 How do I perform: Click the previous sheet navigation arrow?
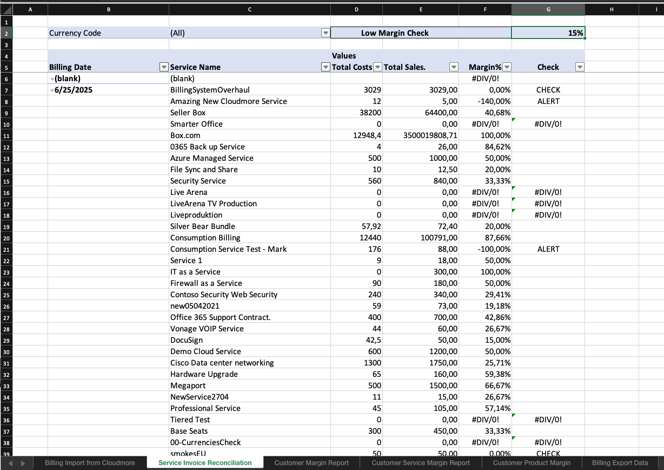tap(11, 463)
